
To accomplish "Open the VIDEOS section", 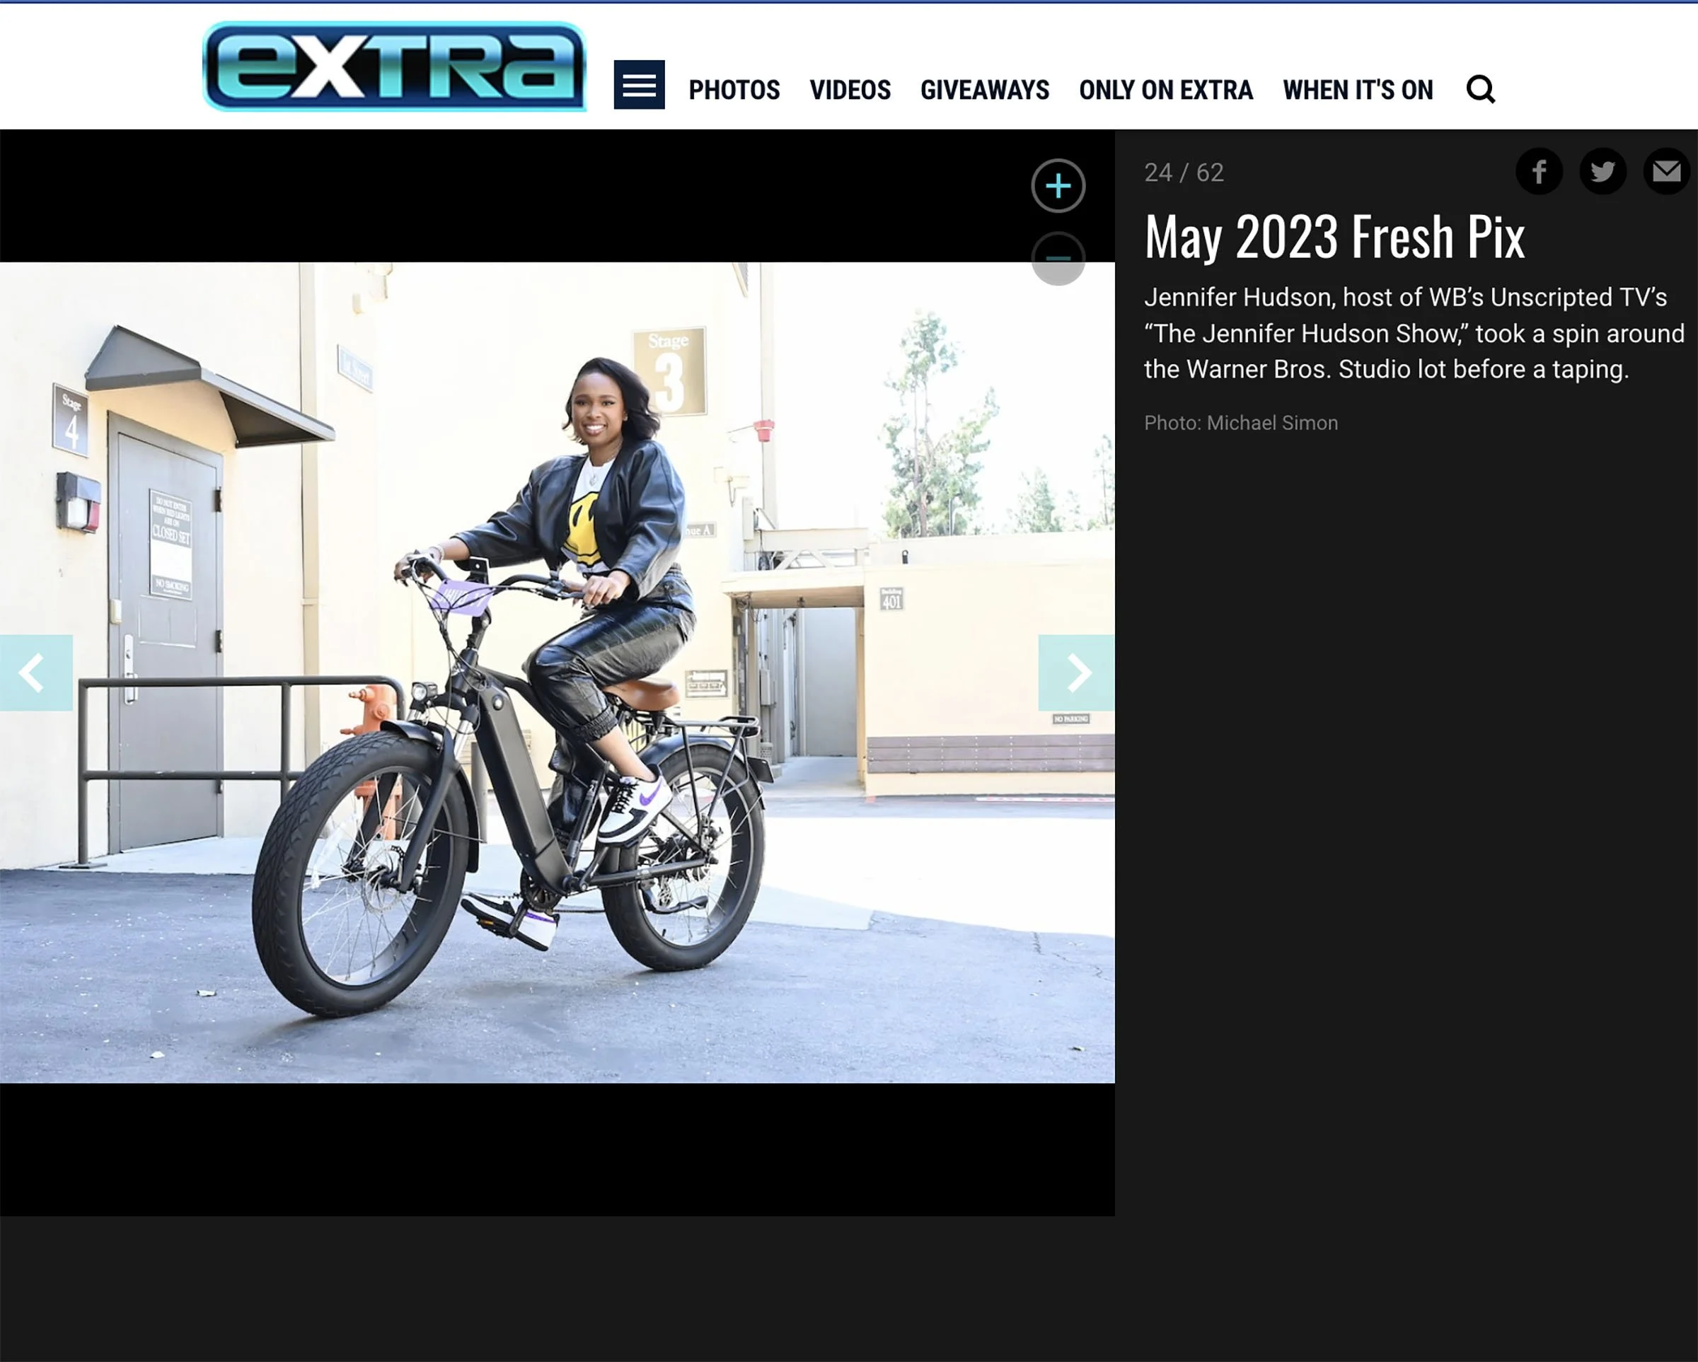I will [850, 90].
